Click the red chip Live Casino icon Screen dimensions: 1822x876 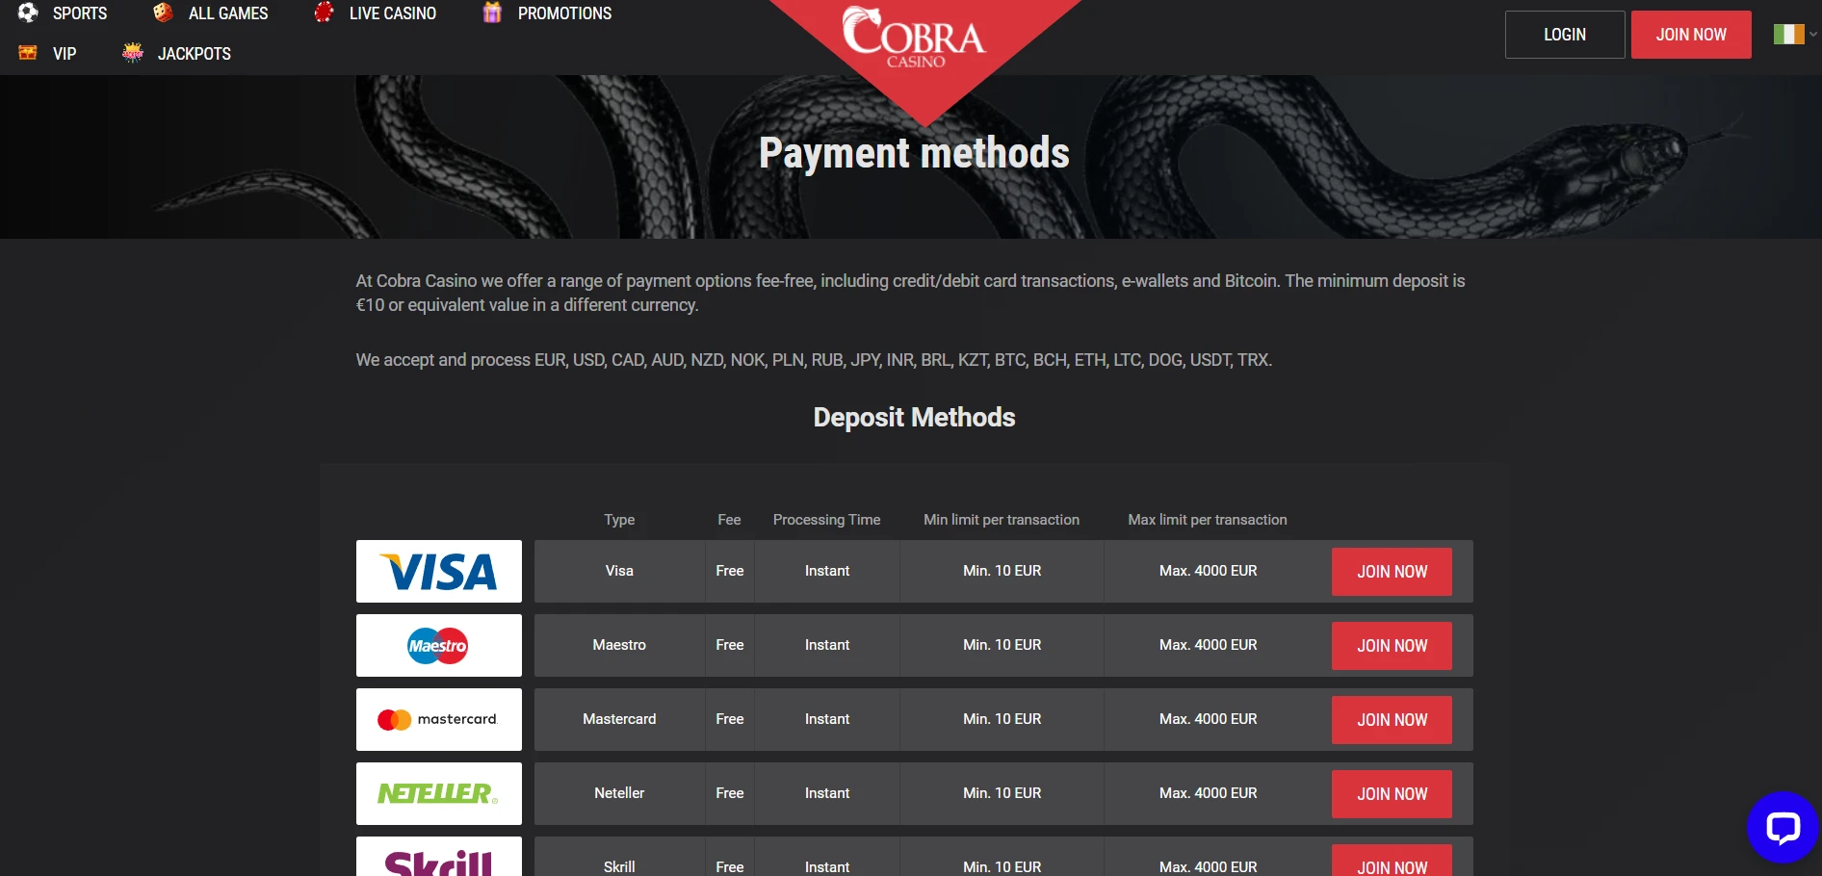point(325,13)
